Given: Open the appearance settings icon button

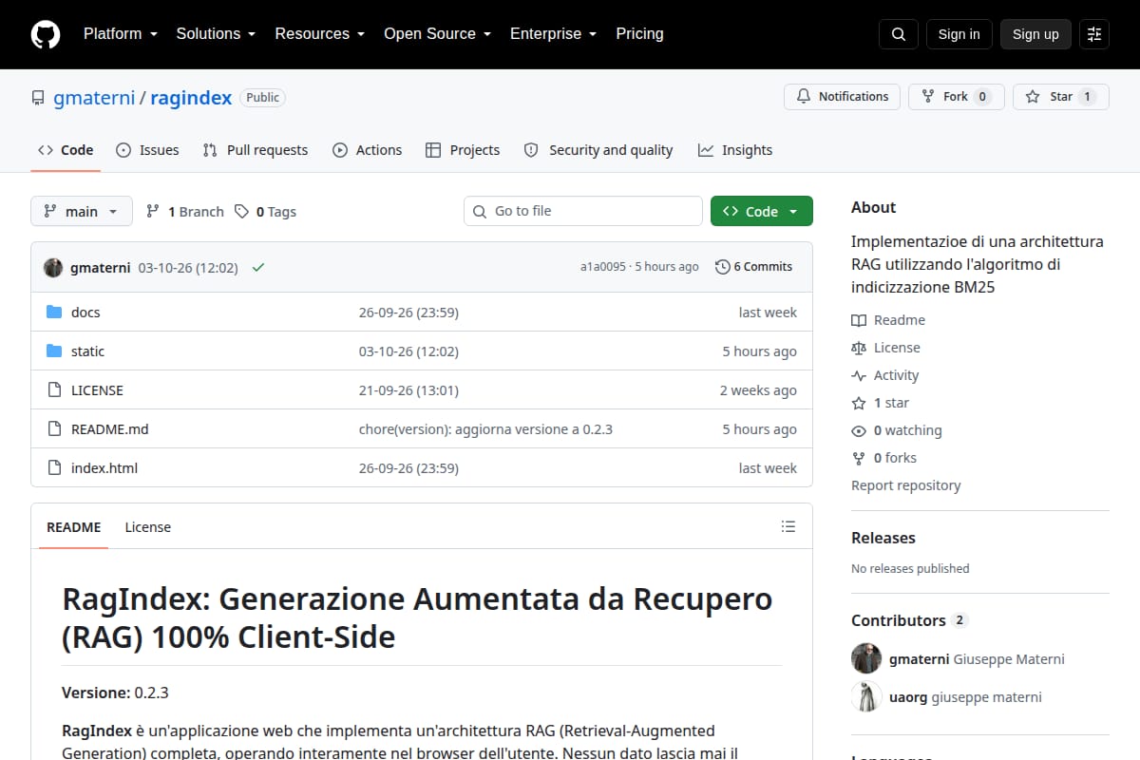Looking at the screenshot, I should point(1094,34).
